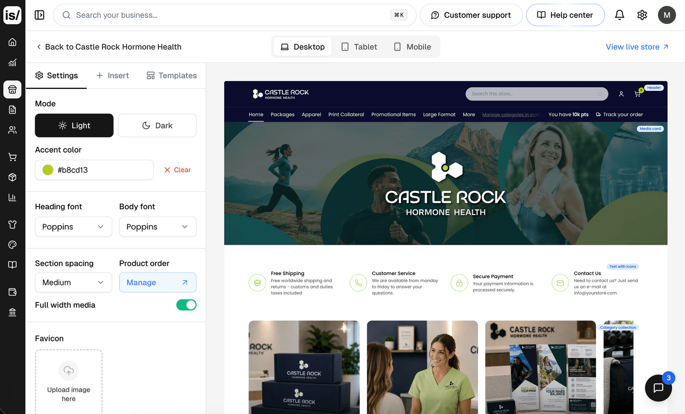
Task: Open the Heading font Poppins dropdown
Action: (74, 227)
